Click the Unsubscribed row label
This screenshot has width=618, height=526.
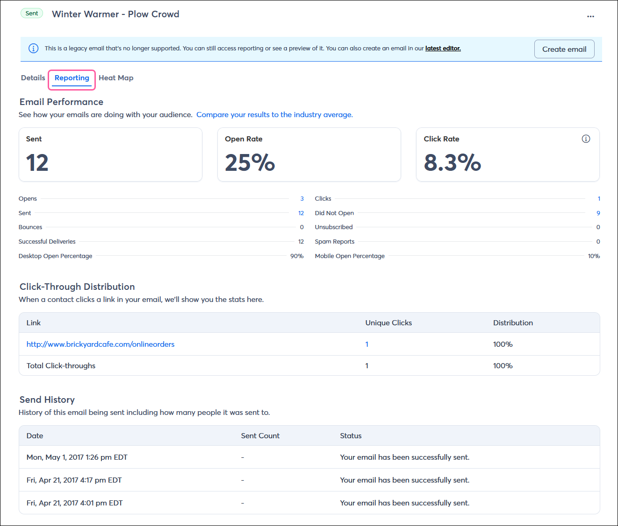[334, 227]
